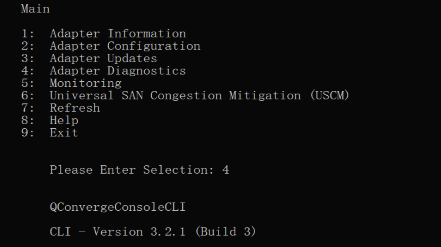This screenshot has height=247, width=441.
Task: Select the Adapter Diagnostics menu line
Action: tap(118, 71)
